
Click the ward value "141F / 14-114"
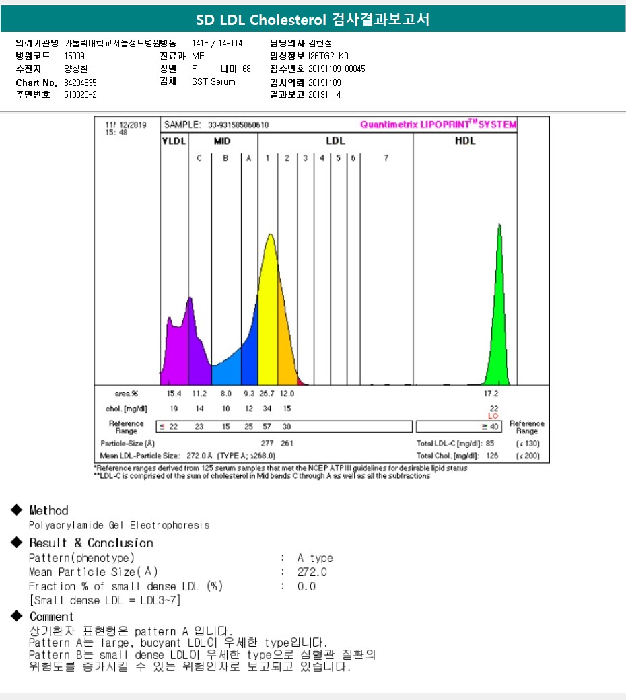point(217,43)
